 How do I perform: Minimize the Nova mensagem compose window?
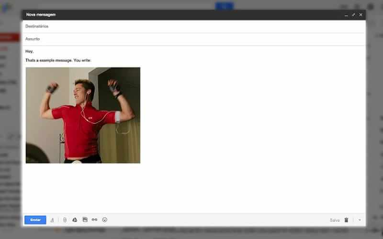[x=346, y=15]
